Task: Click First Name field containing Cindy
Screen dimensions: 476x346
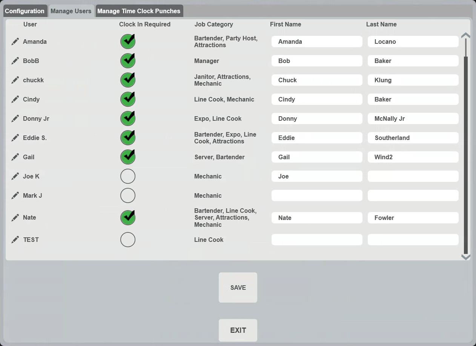Action: point(317,99)
